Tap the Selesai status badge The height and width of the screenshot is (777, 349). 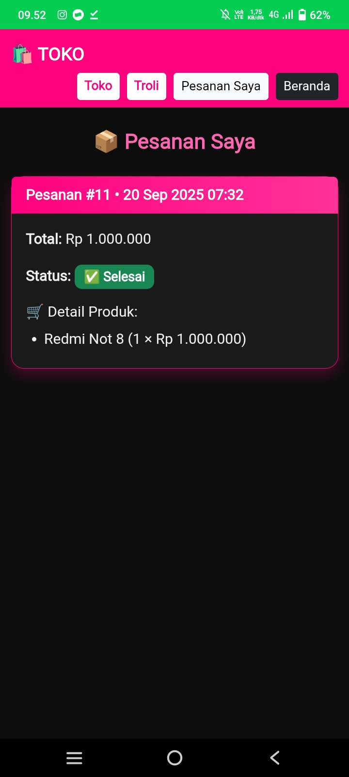[x=114, y=277]
